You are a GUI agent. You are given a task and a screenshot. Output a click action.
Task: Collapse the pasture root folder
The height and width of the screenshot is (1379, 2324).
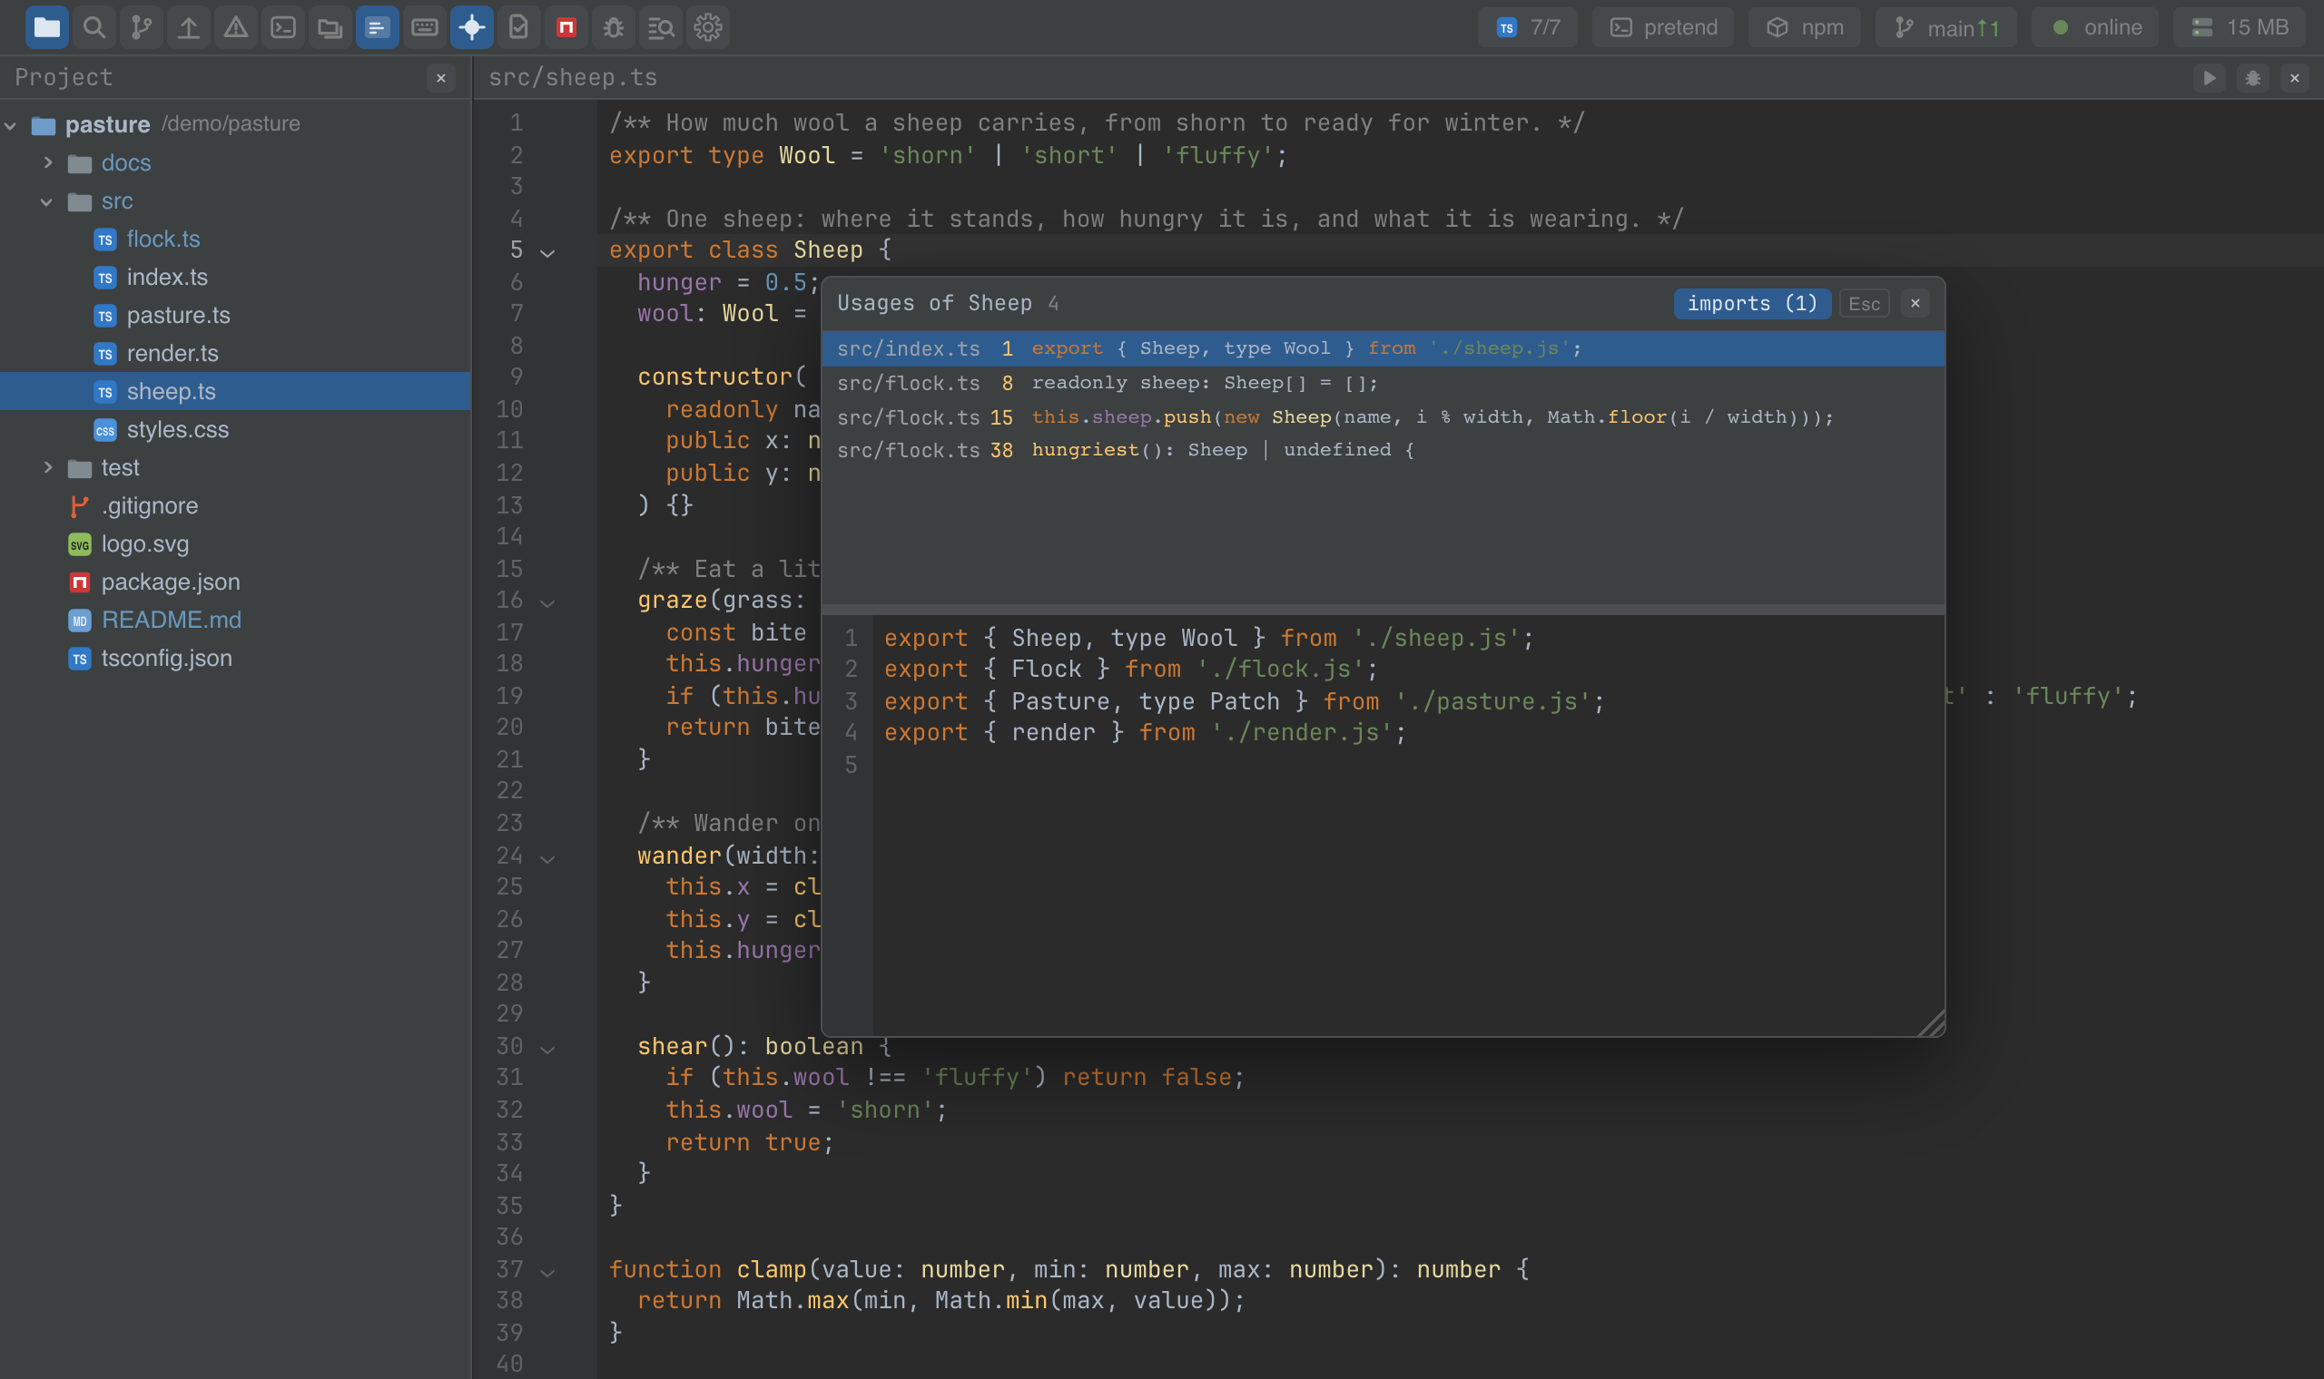11,125
